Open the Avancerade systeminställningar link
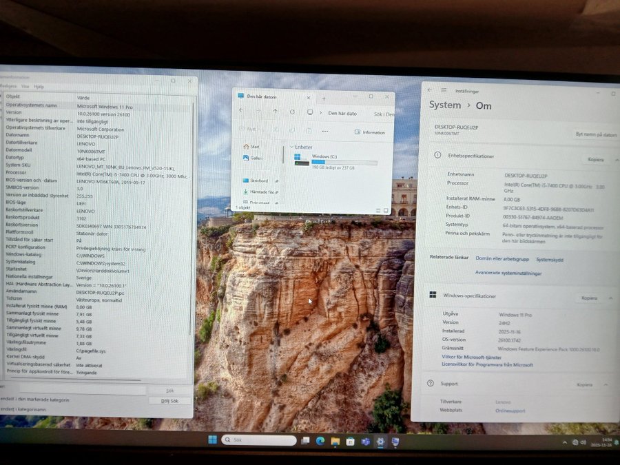 click(508, 273)
